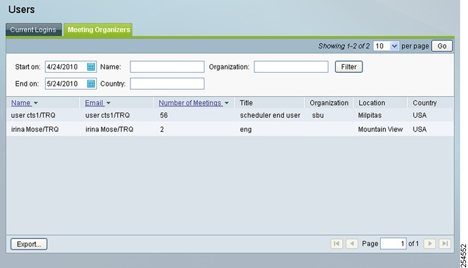Viewport: 468px width, 268px height.
Task: Click the Page number field
Action: pyautogui.click(x=393, y=244)
